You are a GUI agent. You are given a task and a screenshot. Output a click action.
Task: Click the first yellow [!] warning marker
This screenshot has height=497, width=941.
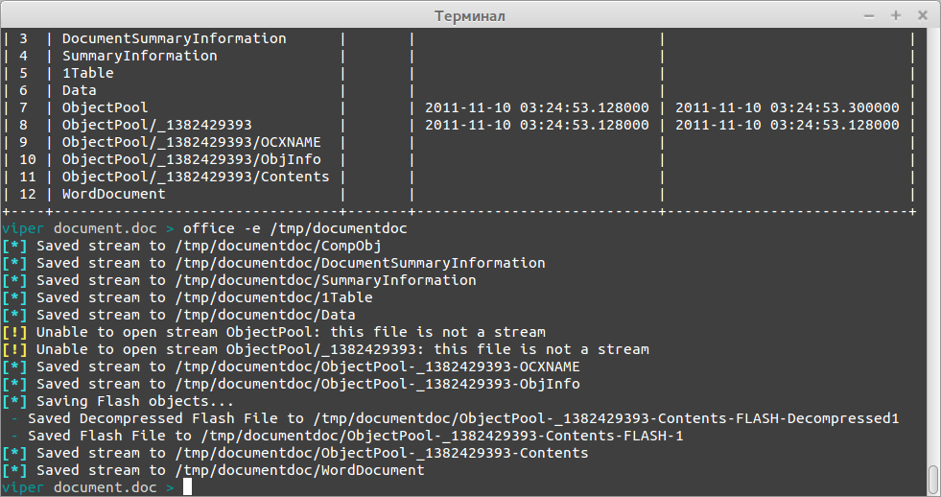pos(15,332)
